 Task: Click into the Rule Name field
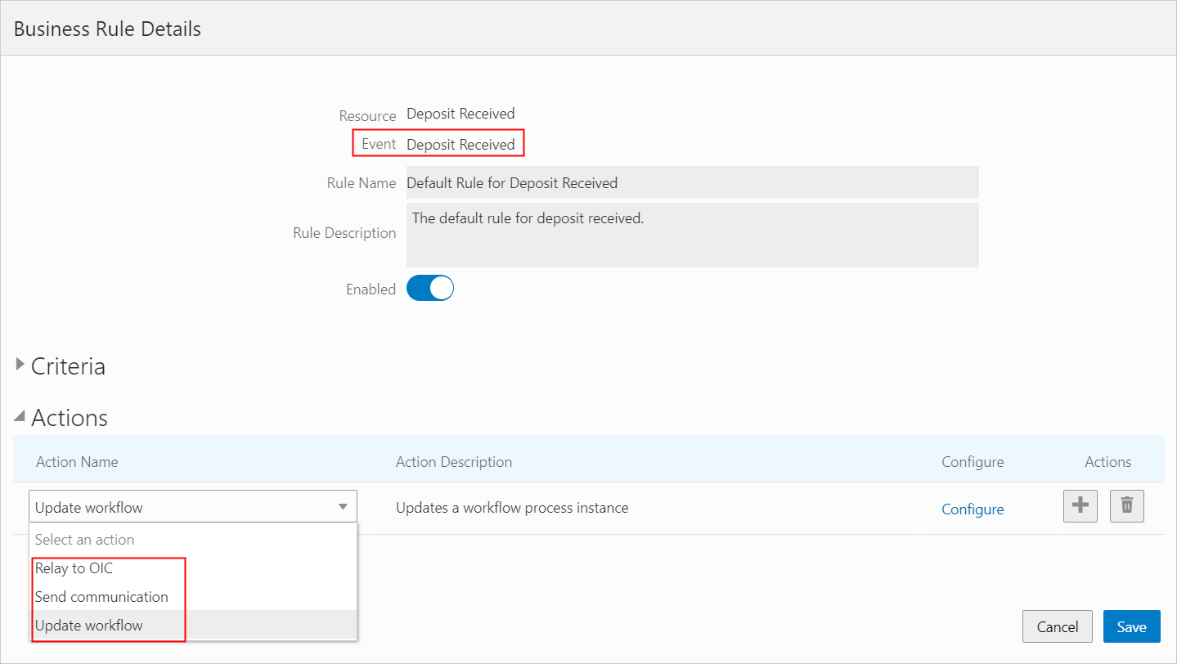tap(691, 183)
